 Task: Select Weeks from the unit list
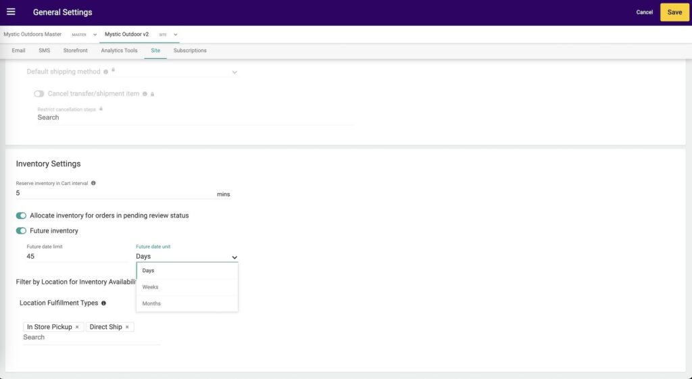click(x=187, y=287)
